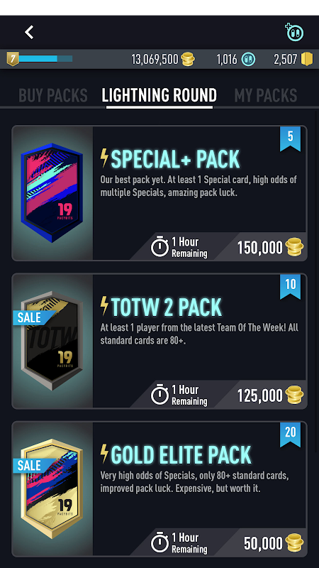Tap the gold coins balance icon
319x568 pixels.
(188, 59)
